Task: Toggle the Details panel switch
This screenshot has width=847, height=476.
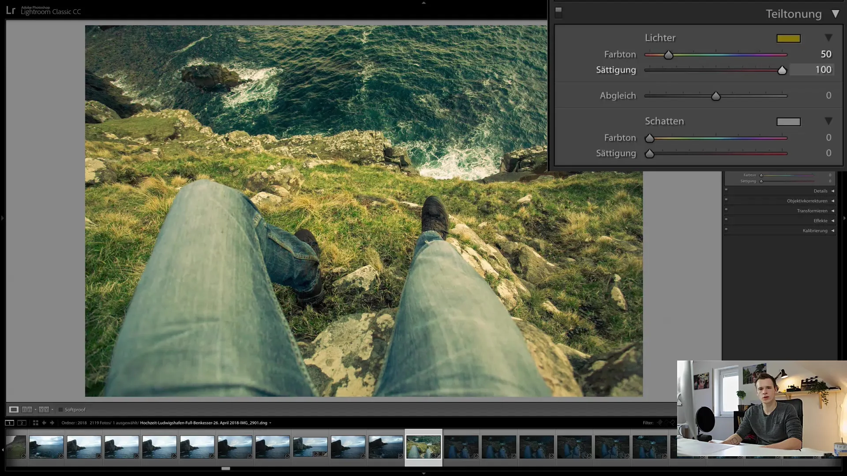Action: [726, 190]
